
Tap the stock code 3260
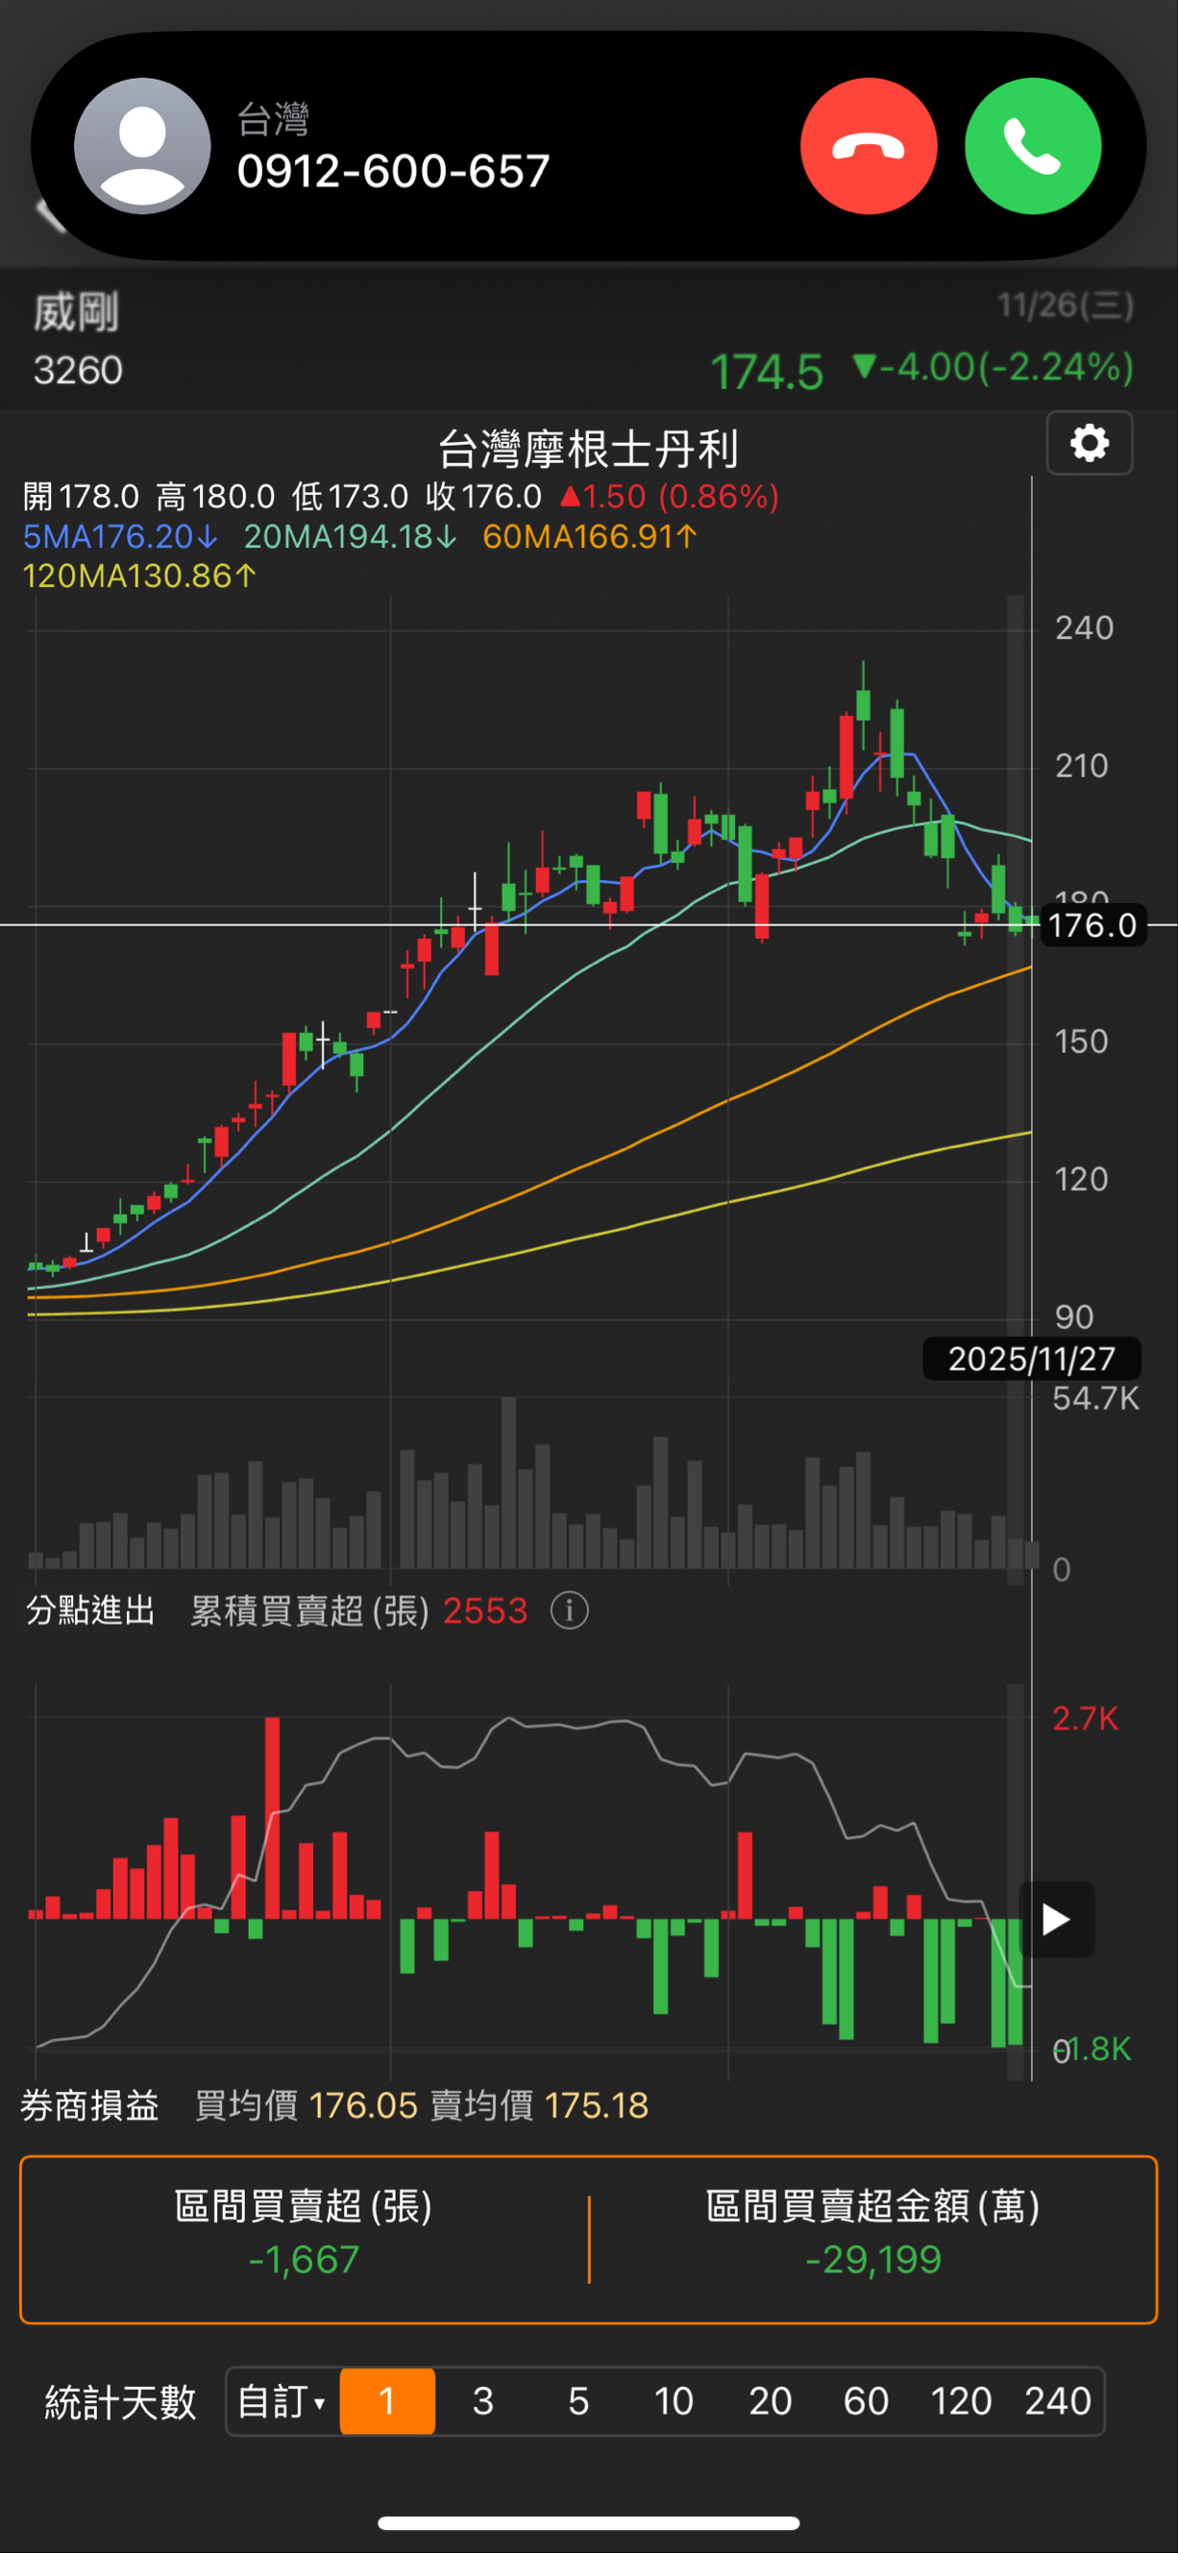(78, 371)
